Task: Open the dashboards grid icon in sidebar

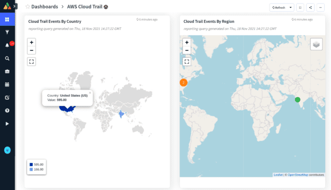Action: coord(7,20)
